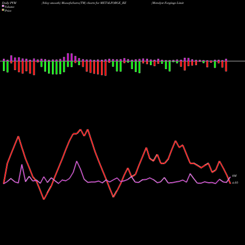Screen dimensions: 245x245
Task: Click the 'Metalyst Forgings Limit' company name text
Action: (168, 3)
